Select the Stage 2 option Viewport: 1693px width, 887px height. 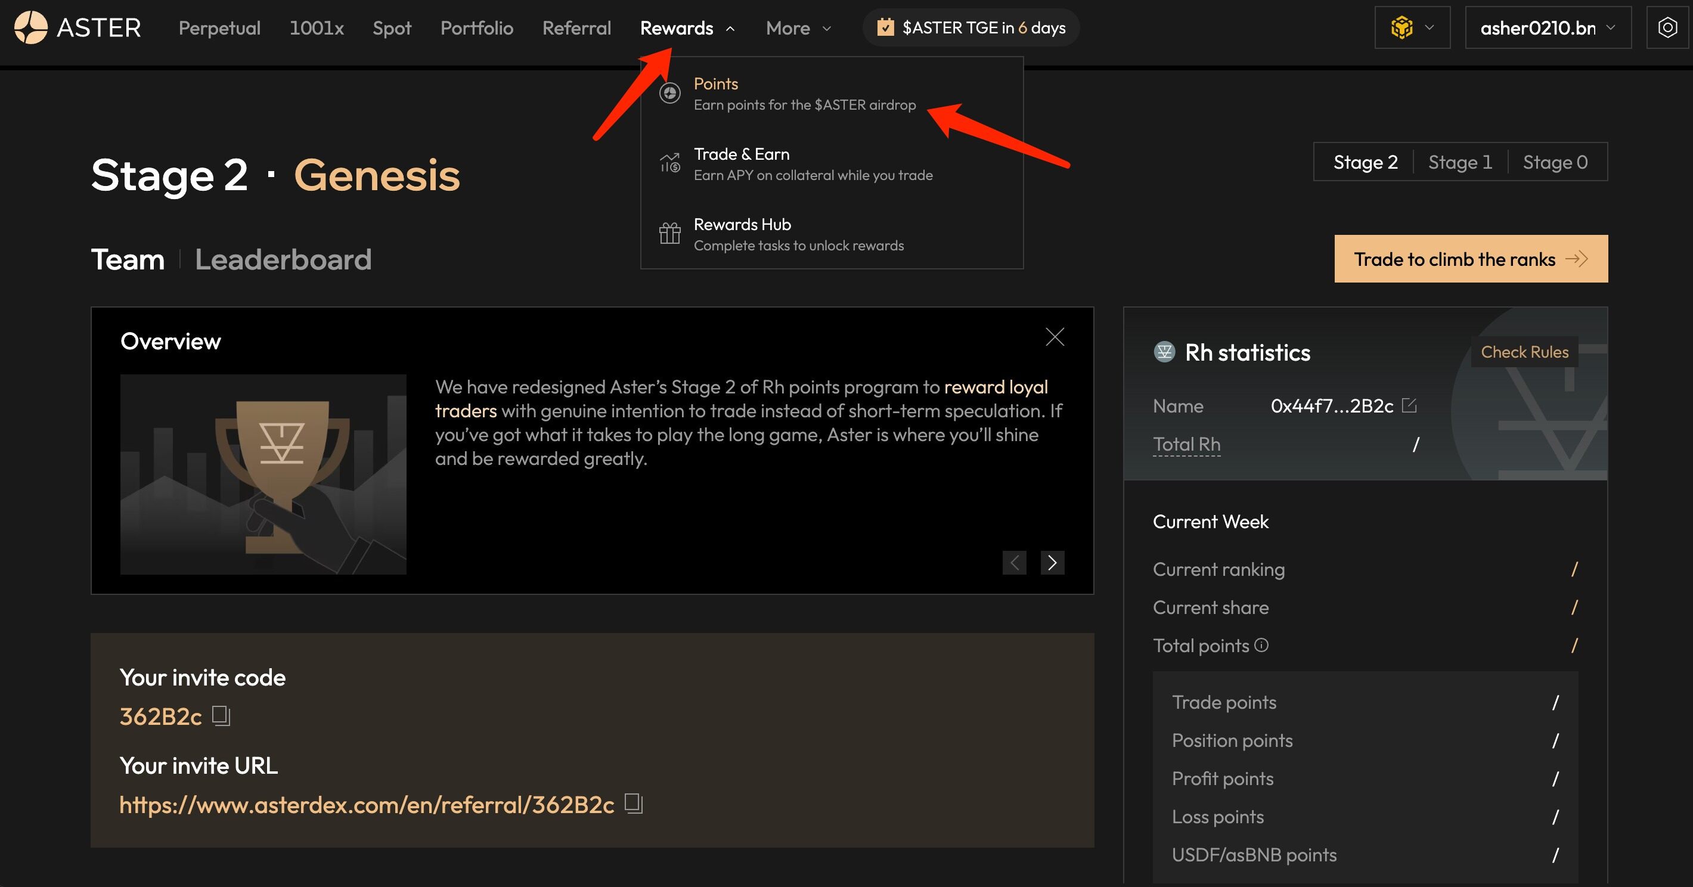click(1365, 162)
